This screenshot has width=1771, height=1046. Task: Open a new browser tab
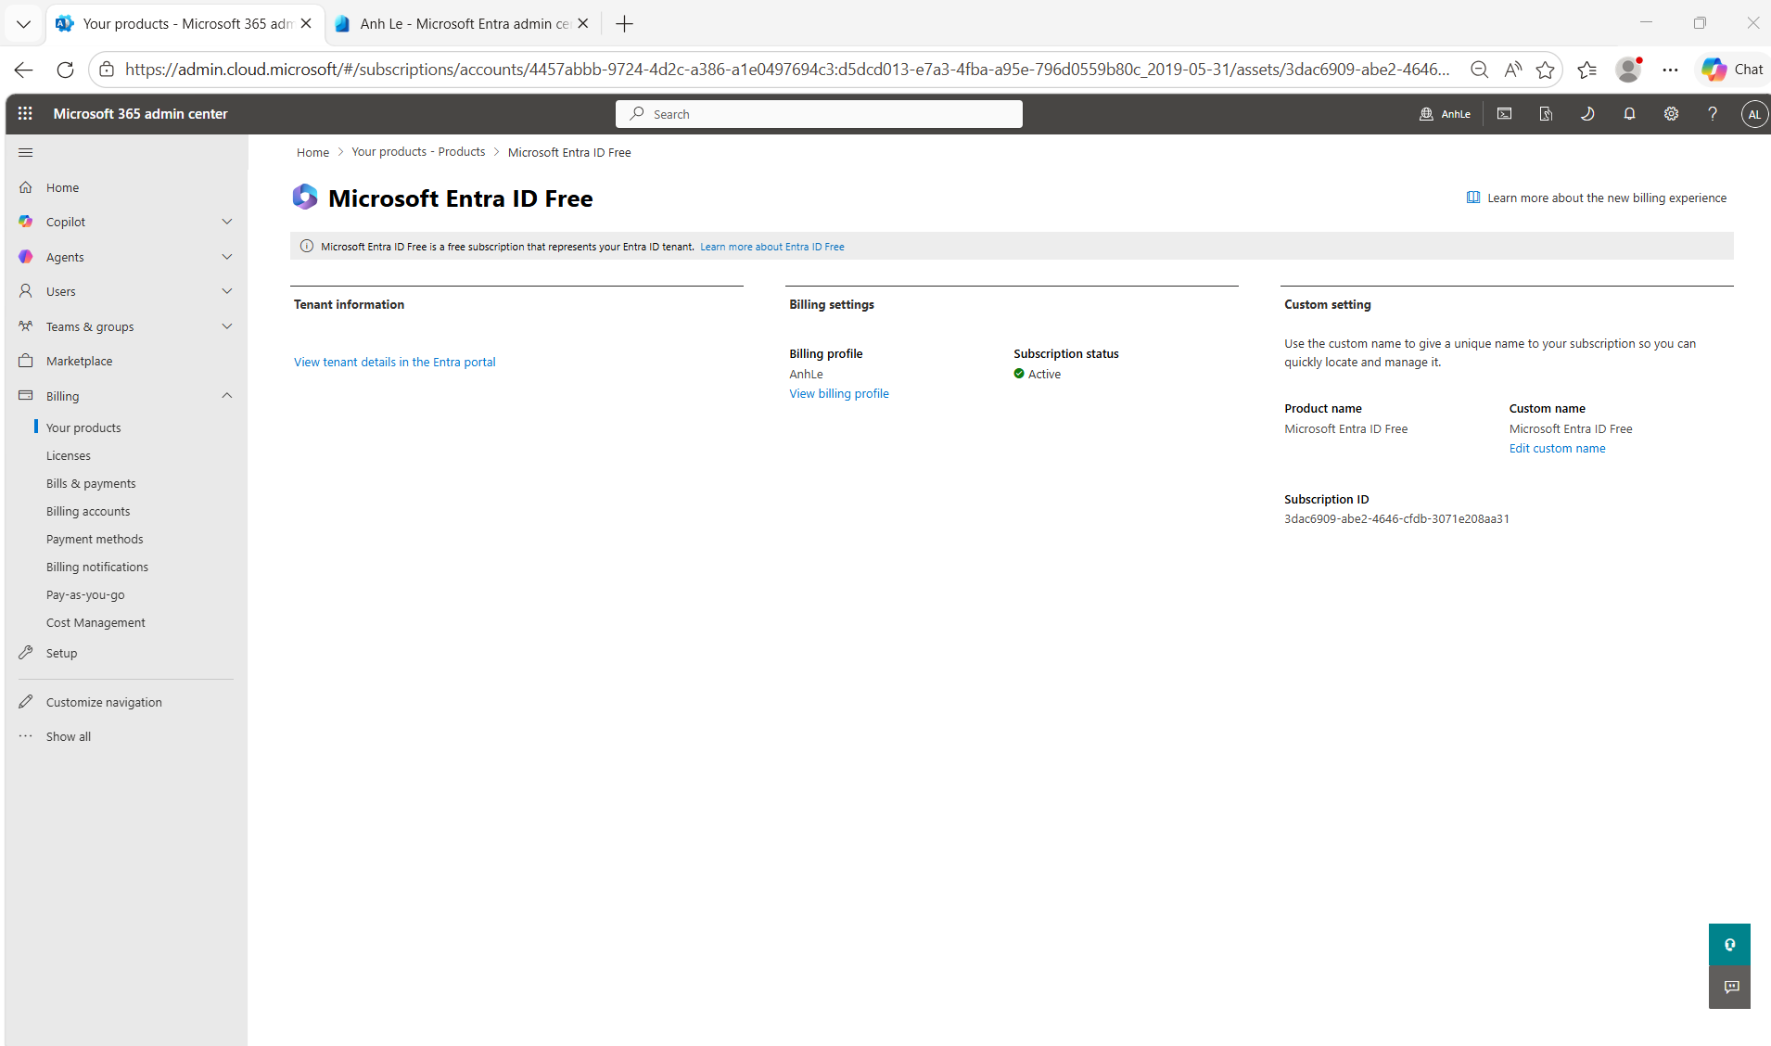(624, 23)
